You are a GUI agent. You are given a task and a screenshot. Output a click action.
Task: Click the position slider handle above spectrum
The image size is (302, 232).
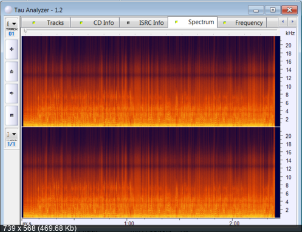coord(26,30)
